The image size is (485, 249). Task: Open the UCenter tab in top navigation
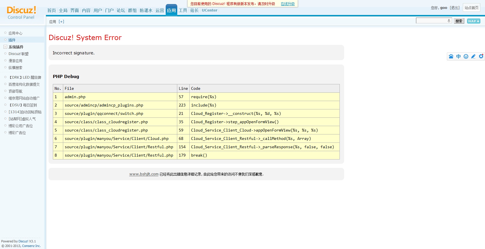(x=210, y=10)
